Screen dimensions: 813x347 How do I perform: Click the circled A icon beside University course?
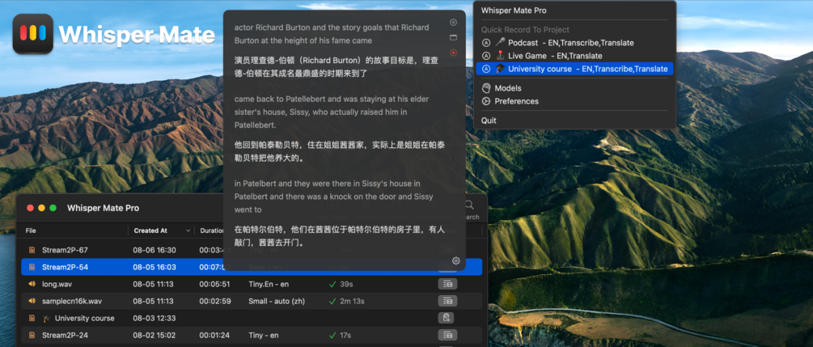(486, 69)
